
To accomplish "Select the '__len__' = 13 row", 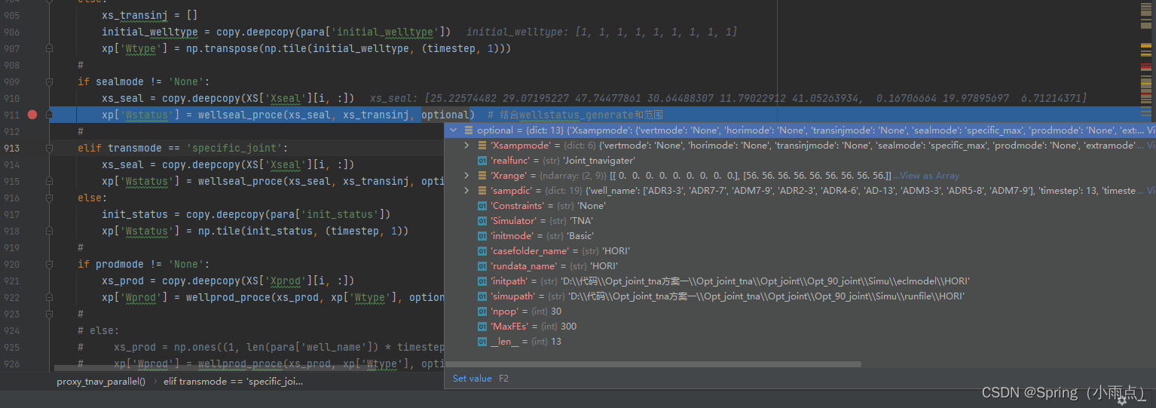I will (x=799, y=342).
